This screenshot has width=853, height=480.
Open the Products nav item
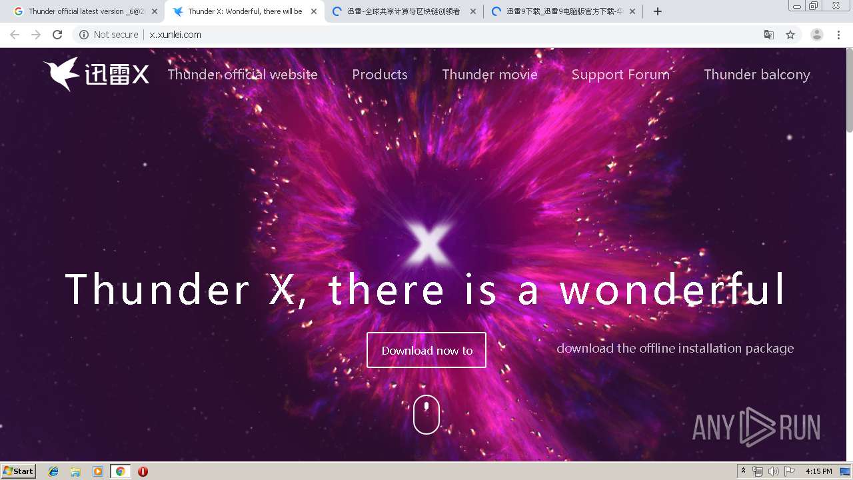coord(380,75)
